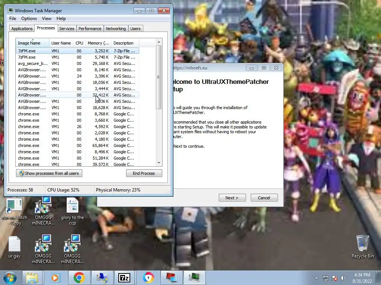
Task: Click Show processes from all users
Action: coord(49,173)
